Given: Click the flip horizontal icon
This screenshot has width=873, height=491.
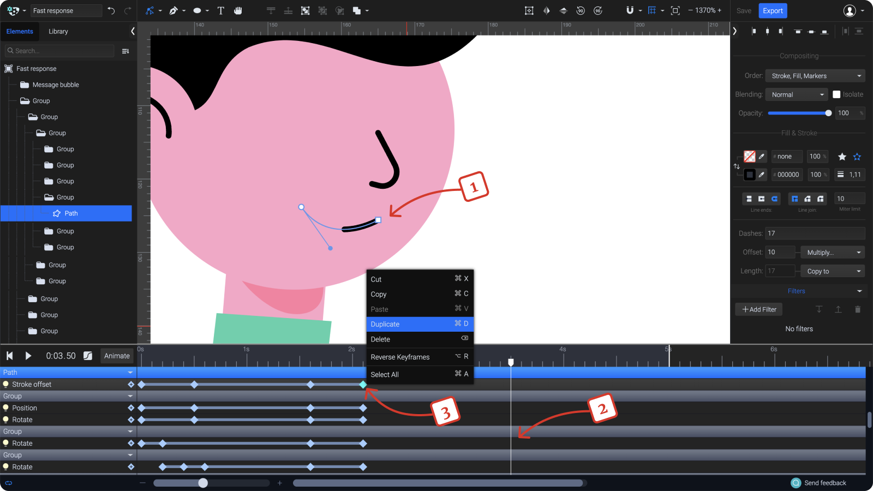Looking at the screenshot, I should tap(546, 10).
